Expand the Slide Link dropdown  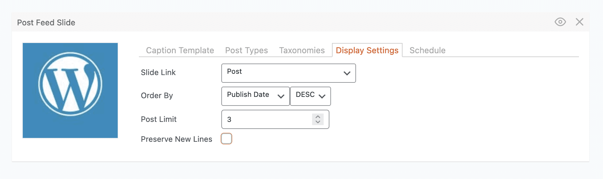pyautogui.click(x=288, y=73)
